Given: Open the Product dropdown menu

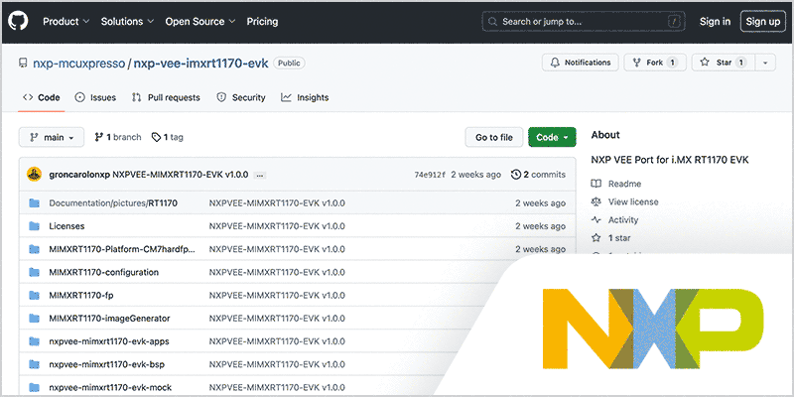Looking at the screenshot, I should point(66,21).
